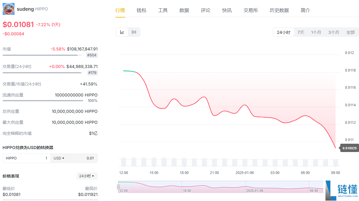The image size is (359, 201).
Task: Open the 24小时 price performance dropdown
Action: tap(87, 176)
